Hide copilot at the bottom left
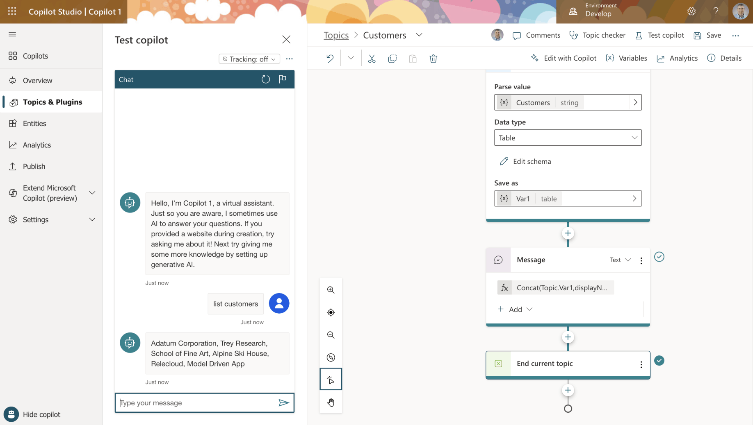753x425 pixels. (x=32, y=414)
